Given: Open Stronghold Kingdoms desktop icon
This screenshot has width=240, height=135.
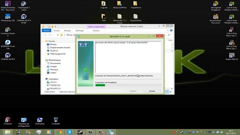Looking at the screenshot, I should coord(216,6).
